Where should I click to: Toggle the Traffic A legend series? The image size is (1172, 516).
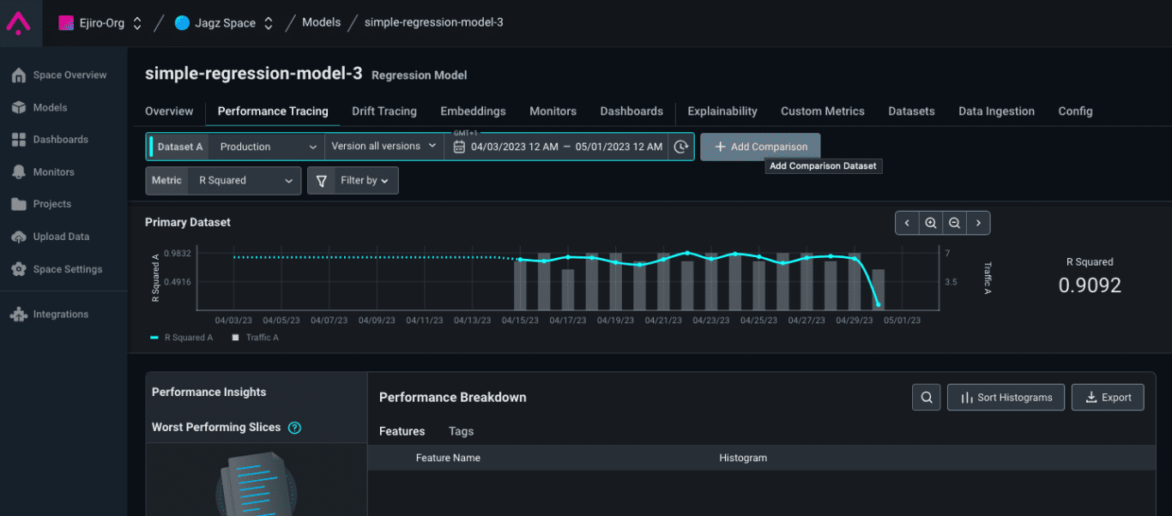pos(256,338)
